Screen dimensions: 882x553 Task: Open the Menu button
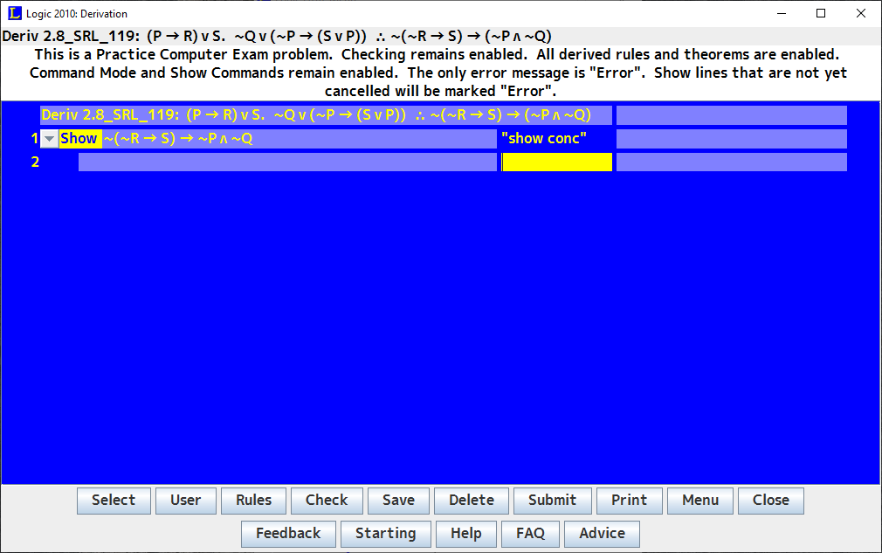pyautogui.click(x=700, y=500)
